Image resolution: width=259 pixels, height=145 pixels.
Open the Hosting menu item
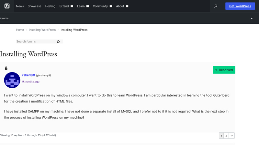click(x=50, y=6)
